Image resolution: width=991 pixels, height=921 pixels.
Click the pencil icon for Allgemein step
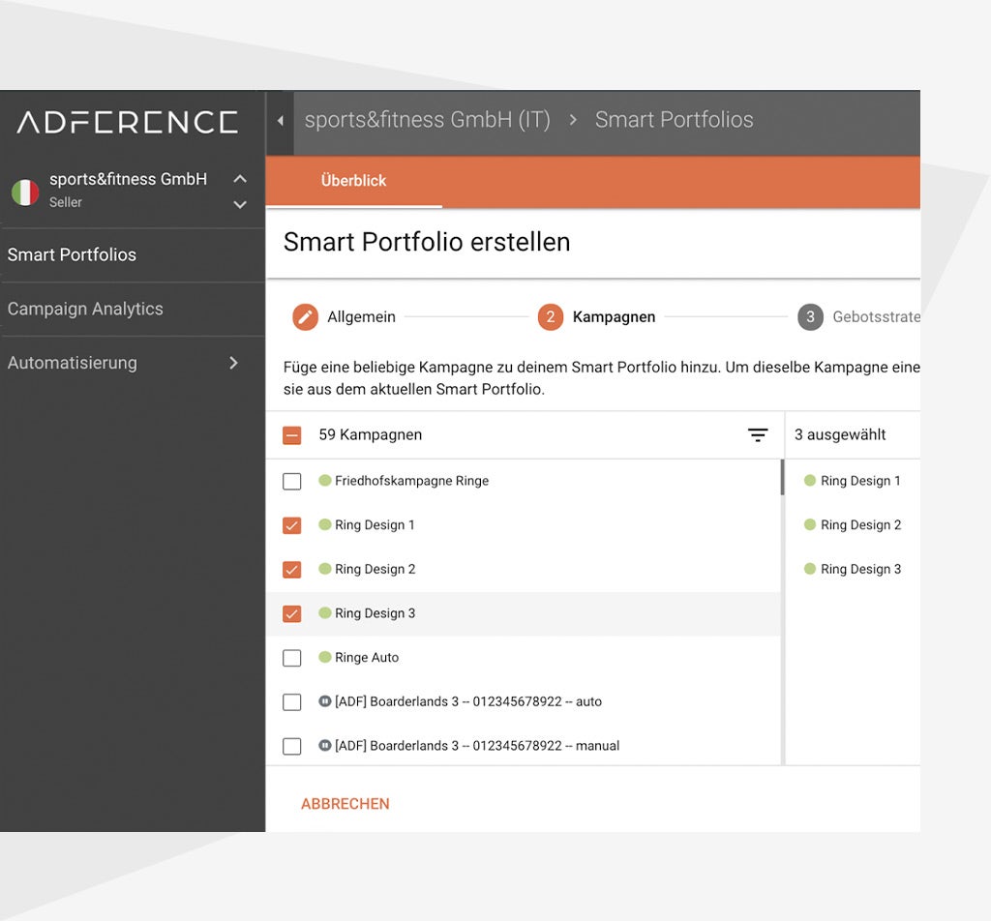coord(306,317)
